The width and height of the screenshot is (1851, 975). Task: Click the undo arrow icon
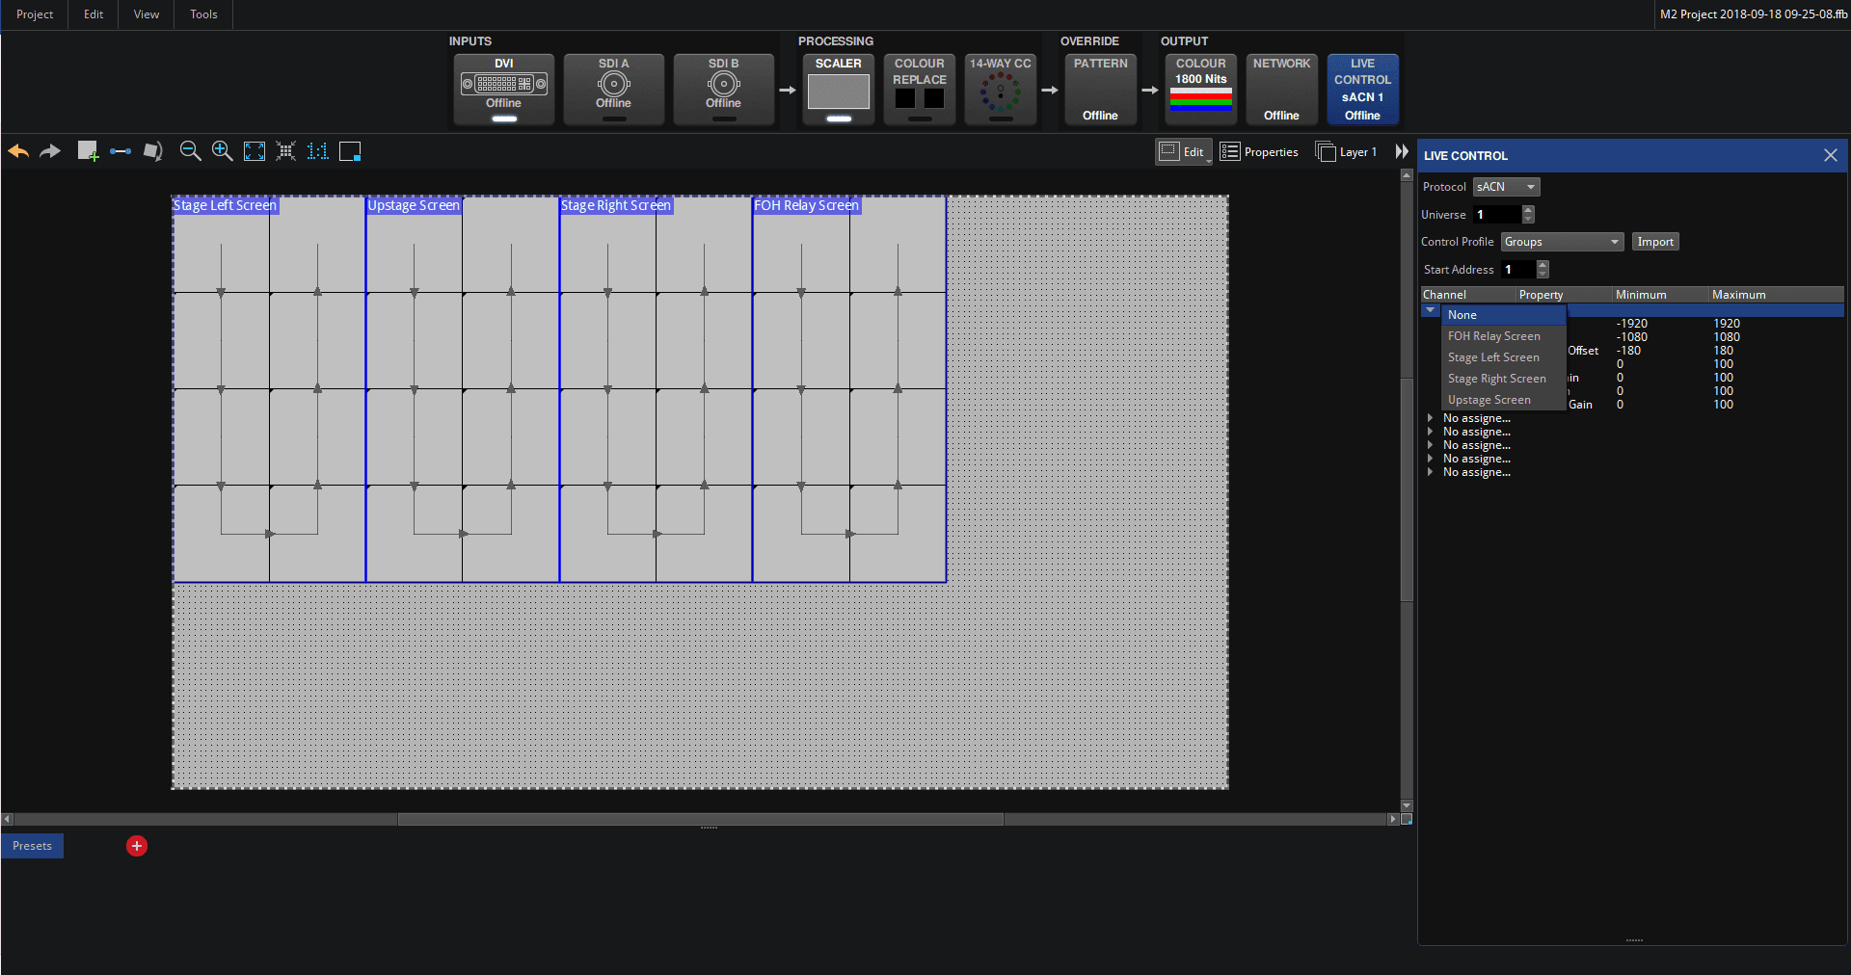18,151
